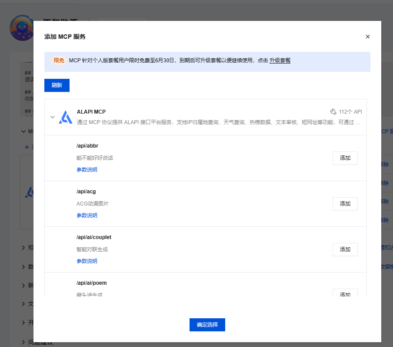The width and height of the screenshot is (393, 347).
Task: Click the 智能对联生成 description
Action: (92, 249)
